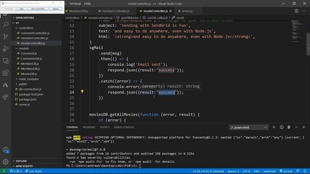Close the movieController.js tab
Image resolution: width=310 pixels, height=174 pixels.
(x=170, y=11)
